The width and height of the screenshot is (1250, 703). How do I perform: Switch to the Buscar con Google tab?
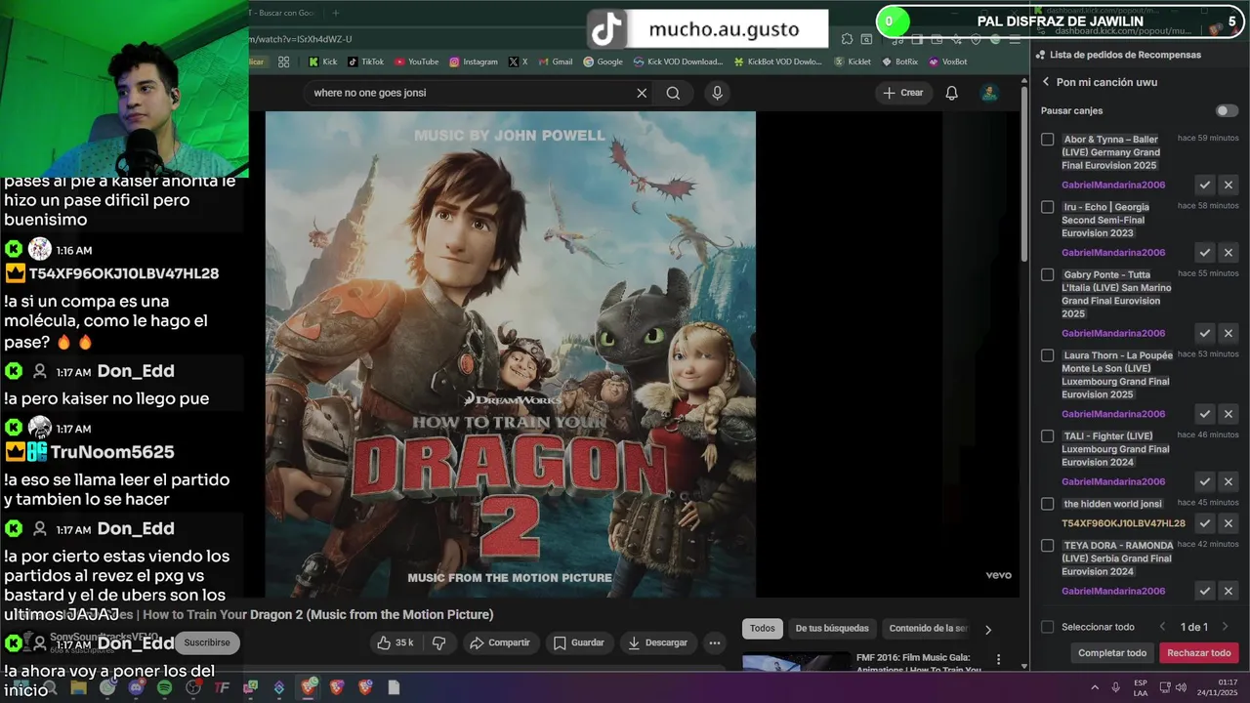point(283,13)
